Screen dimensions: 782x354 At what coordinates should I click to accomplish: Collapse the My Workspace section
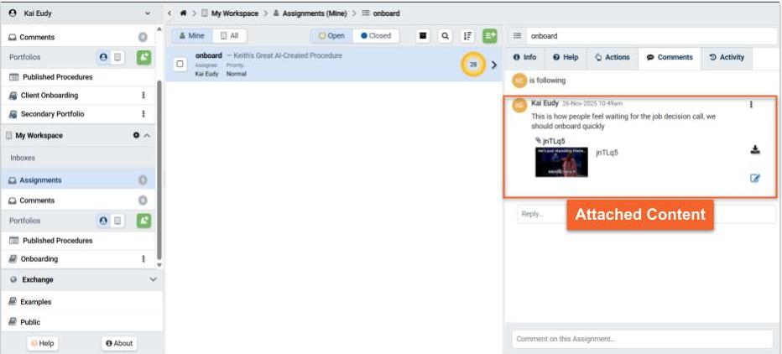tap(147, 136)
